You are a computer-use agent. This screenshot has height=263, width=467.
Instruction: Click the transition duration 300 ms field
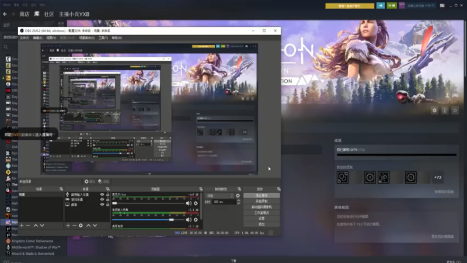[x=224, y=202]
